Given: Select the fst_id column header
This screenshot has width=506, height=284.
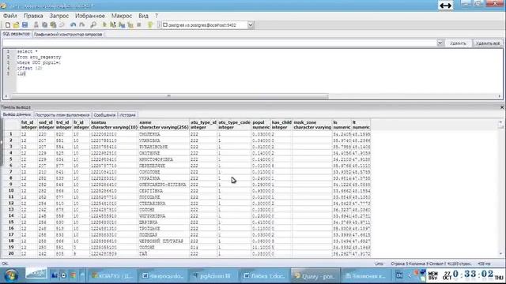Looking at the screenshot, I should 28,125.
